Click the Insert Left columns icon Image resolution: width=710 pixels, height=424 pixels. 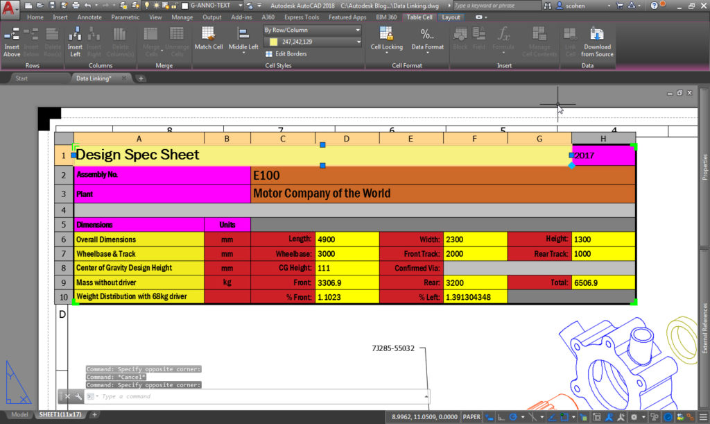73,42
